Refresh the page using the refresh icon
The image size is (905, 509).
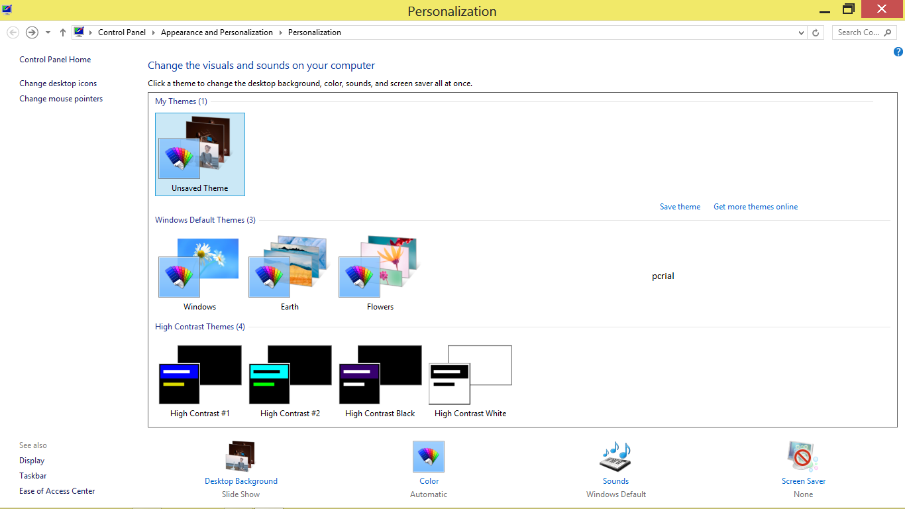click(x=815, y=32)
